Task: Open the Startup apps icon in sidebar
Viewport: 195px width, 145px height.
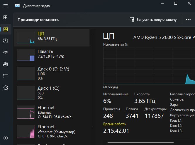Action: point(6,52)
